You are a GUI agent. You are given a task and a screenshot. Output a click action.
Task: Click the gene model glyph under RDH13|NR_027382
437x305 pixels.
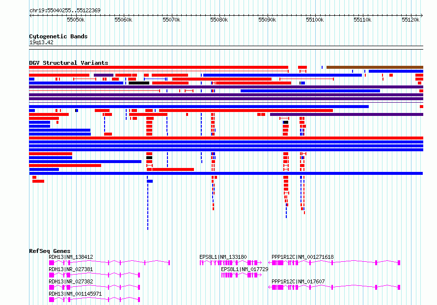click(x=94, y=287)
